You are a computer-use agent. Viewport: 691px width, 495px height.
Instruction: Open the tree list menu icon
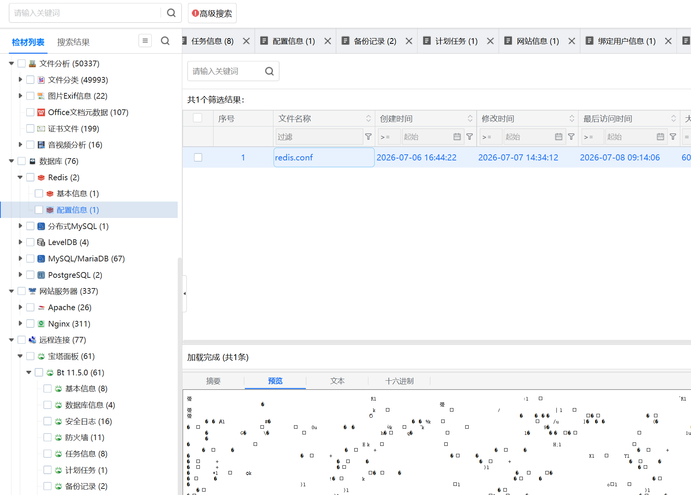pyautogui.click(x=145, y=41)
